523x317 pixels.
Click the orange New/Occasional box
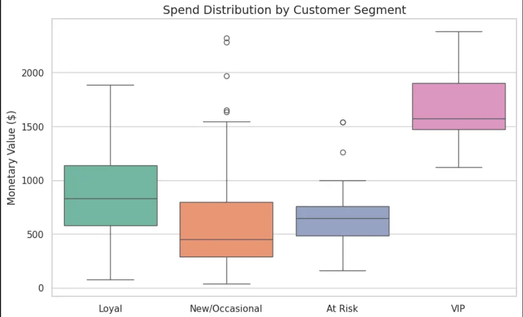(x=227, y=229)
